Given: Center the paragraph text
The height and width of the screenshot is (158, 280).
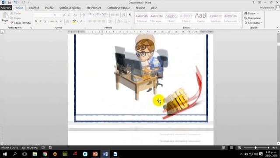Looking at the screenshot, I should tap(94, 22).
